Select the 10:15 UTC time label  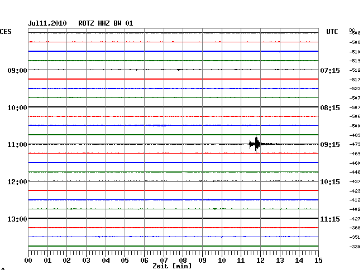[x=330, y=182]
